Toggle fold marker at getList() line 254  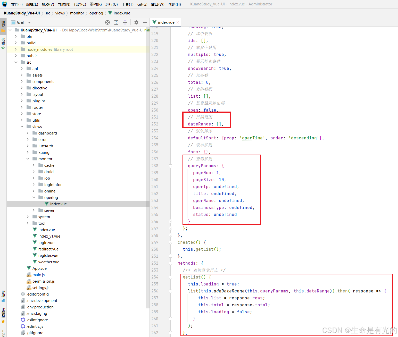[170, 277]
